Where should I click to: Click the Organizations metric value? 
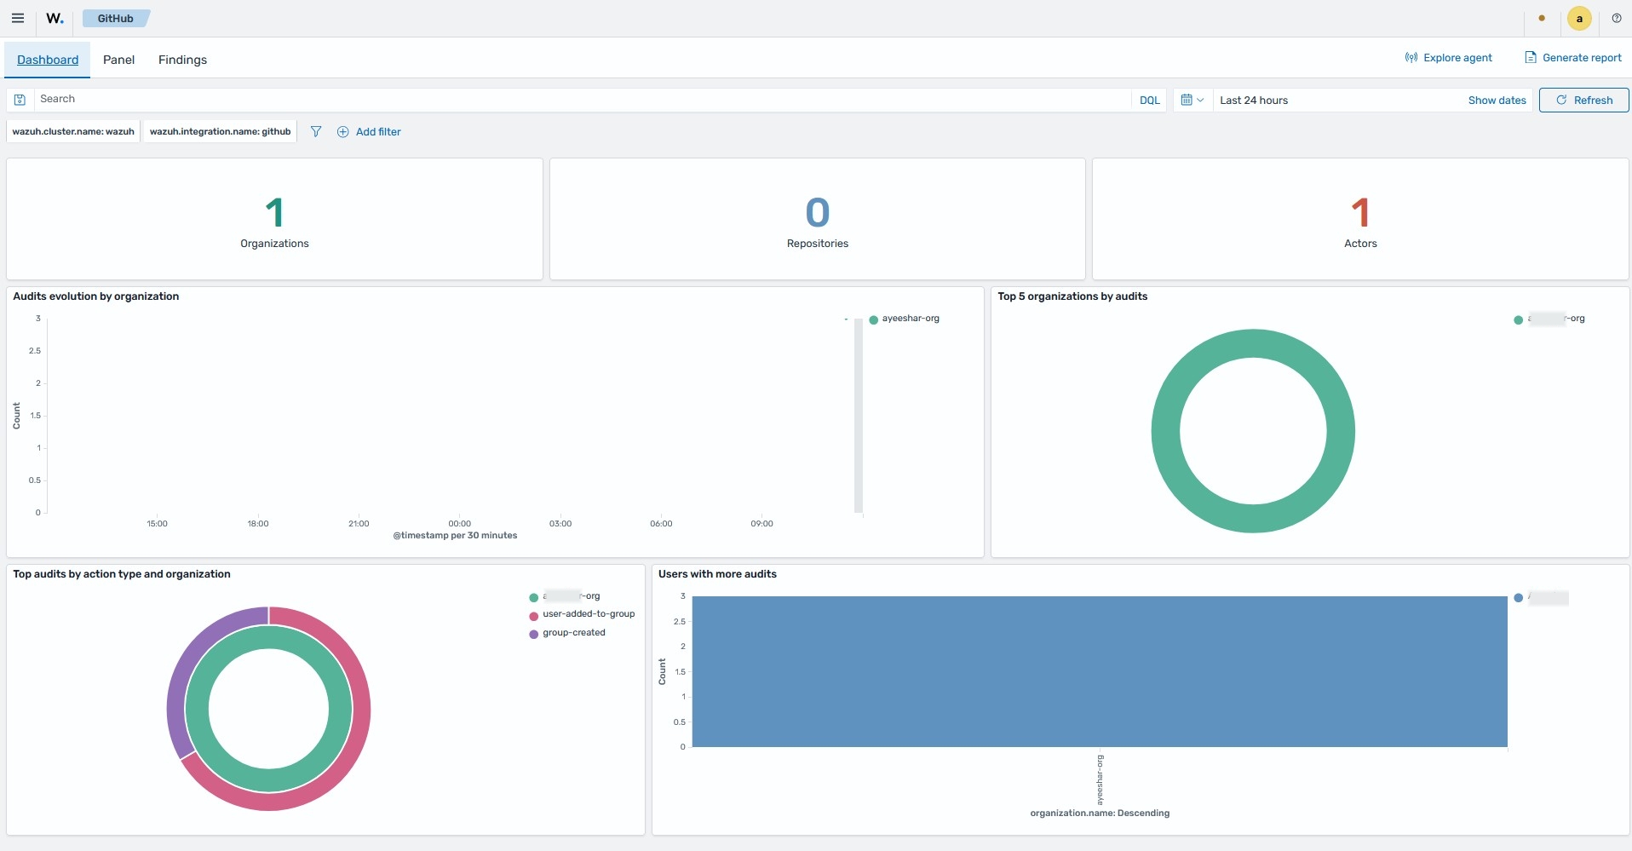(274, 212)
